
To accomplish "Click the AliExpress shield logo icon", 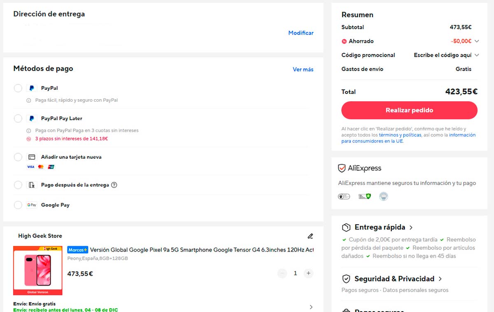I will [x=342, y=168].
